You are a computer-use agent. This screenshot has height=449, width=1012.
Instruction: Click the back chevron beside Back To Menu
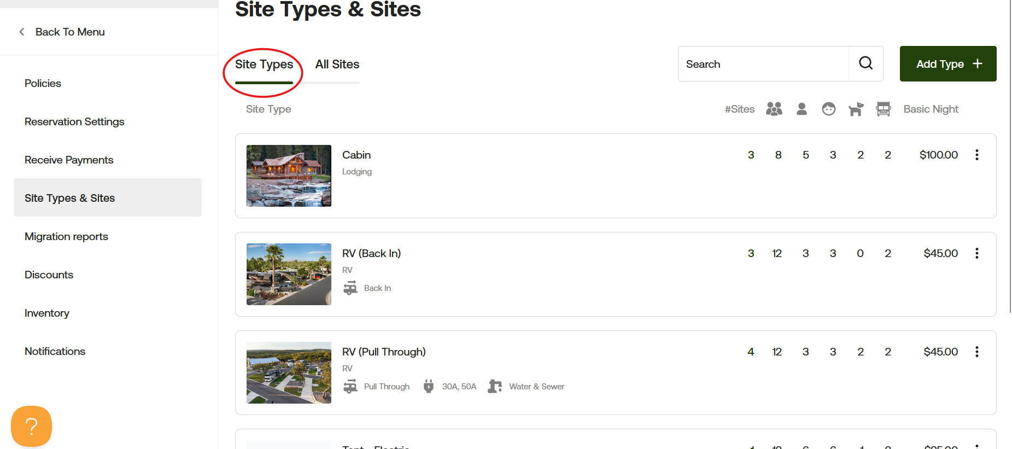[22, 32]
